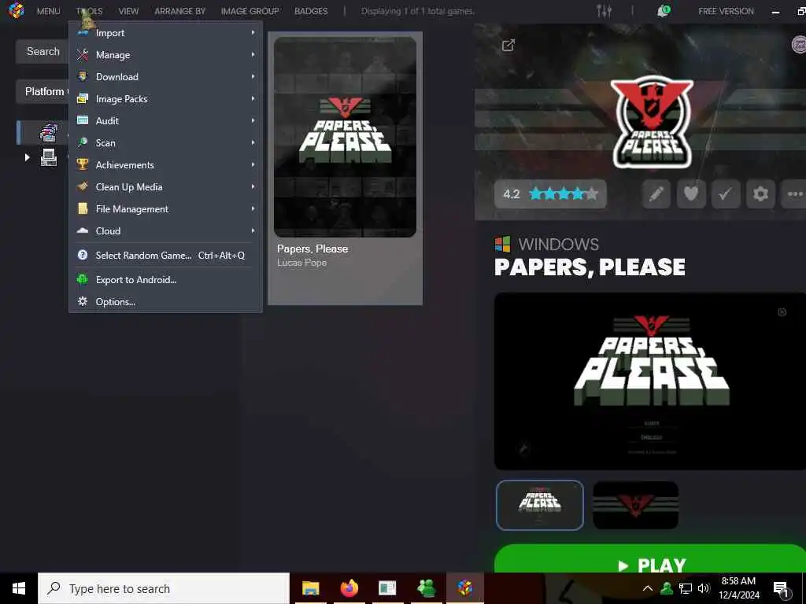Select the all-platforms stack icon in sidebar
The width and height of the screenshot is (806, 604).
tap(49, 132)
